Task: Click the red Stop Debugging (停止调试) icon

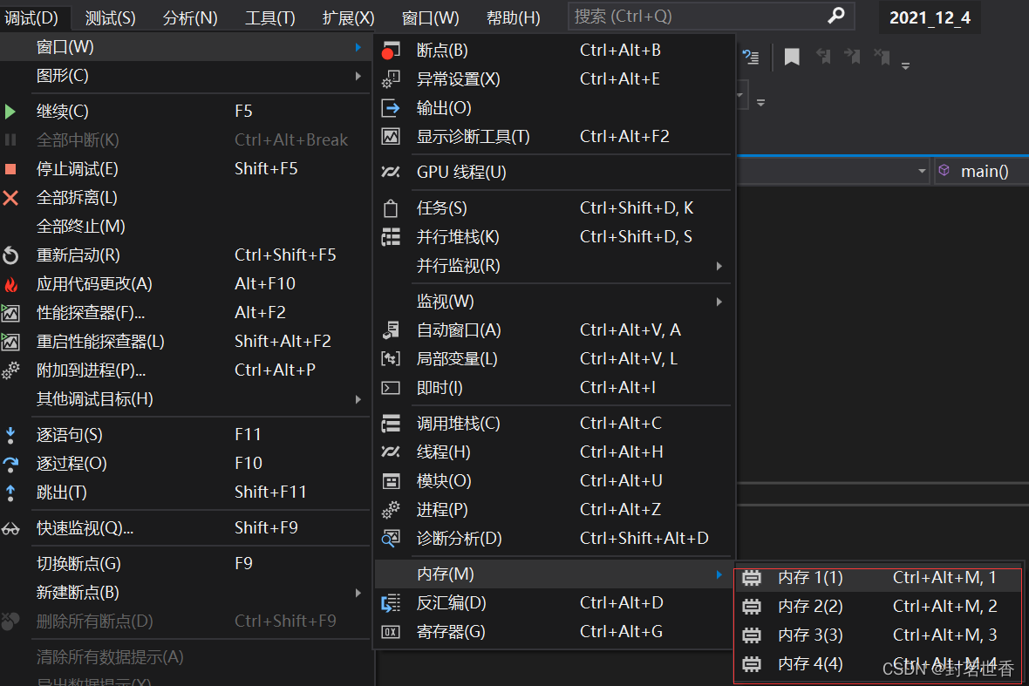Action: (x=10, y=169)
